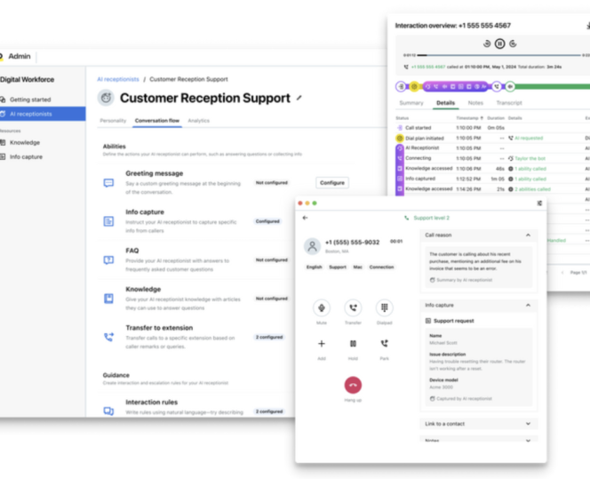Open Summary tab in Interaction overview
Screen dimensions: 590x479
point(411,103)
